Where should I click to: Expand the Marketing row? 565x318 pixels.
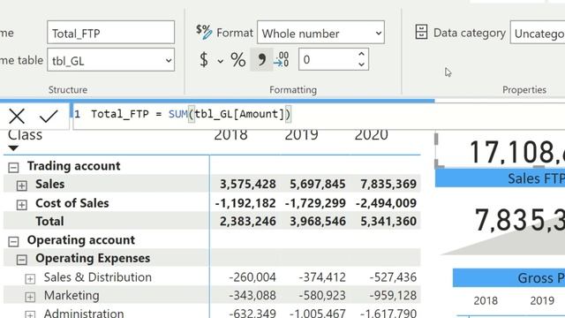(x=30, y=297)
